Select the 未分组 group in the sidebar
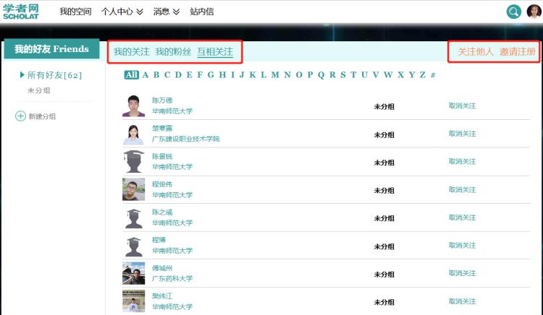543x315 pixels. 39,90
